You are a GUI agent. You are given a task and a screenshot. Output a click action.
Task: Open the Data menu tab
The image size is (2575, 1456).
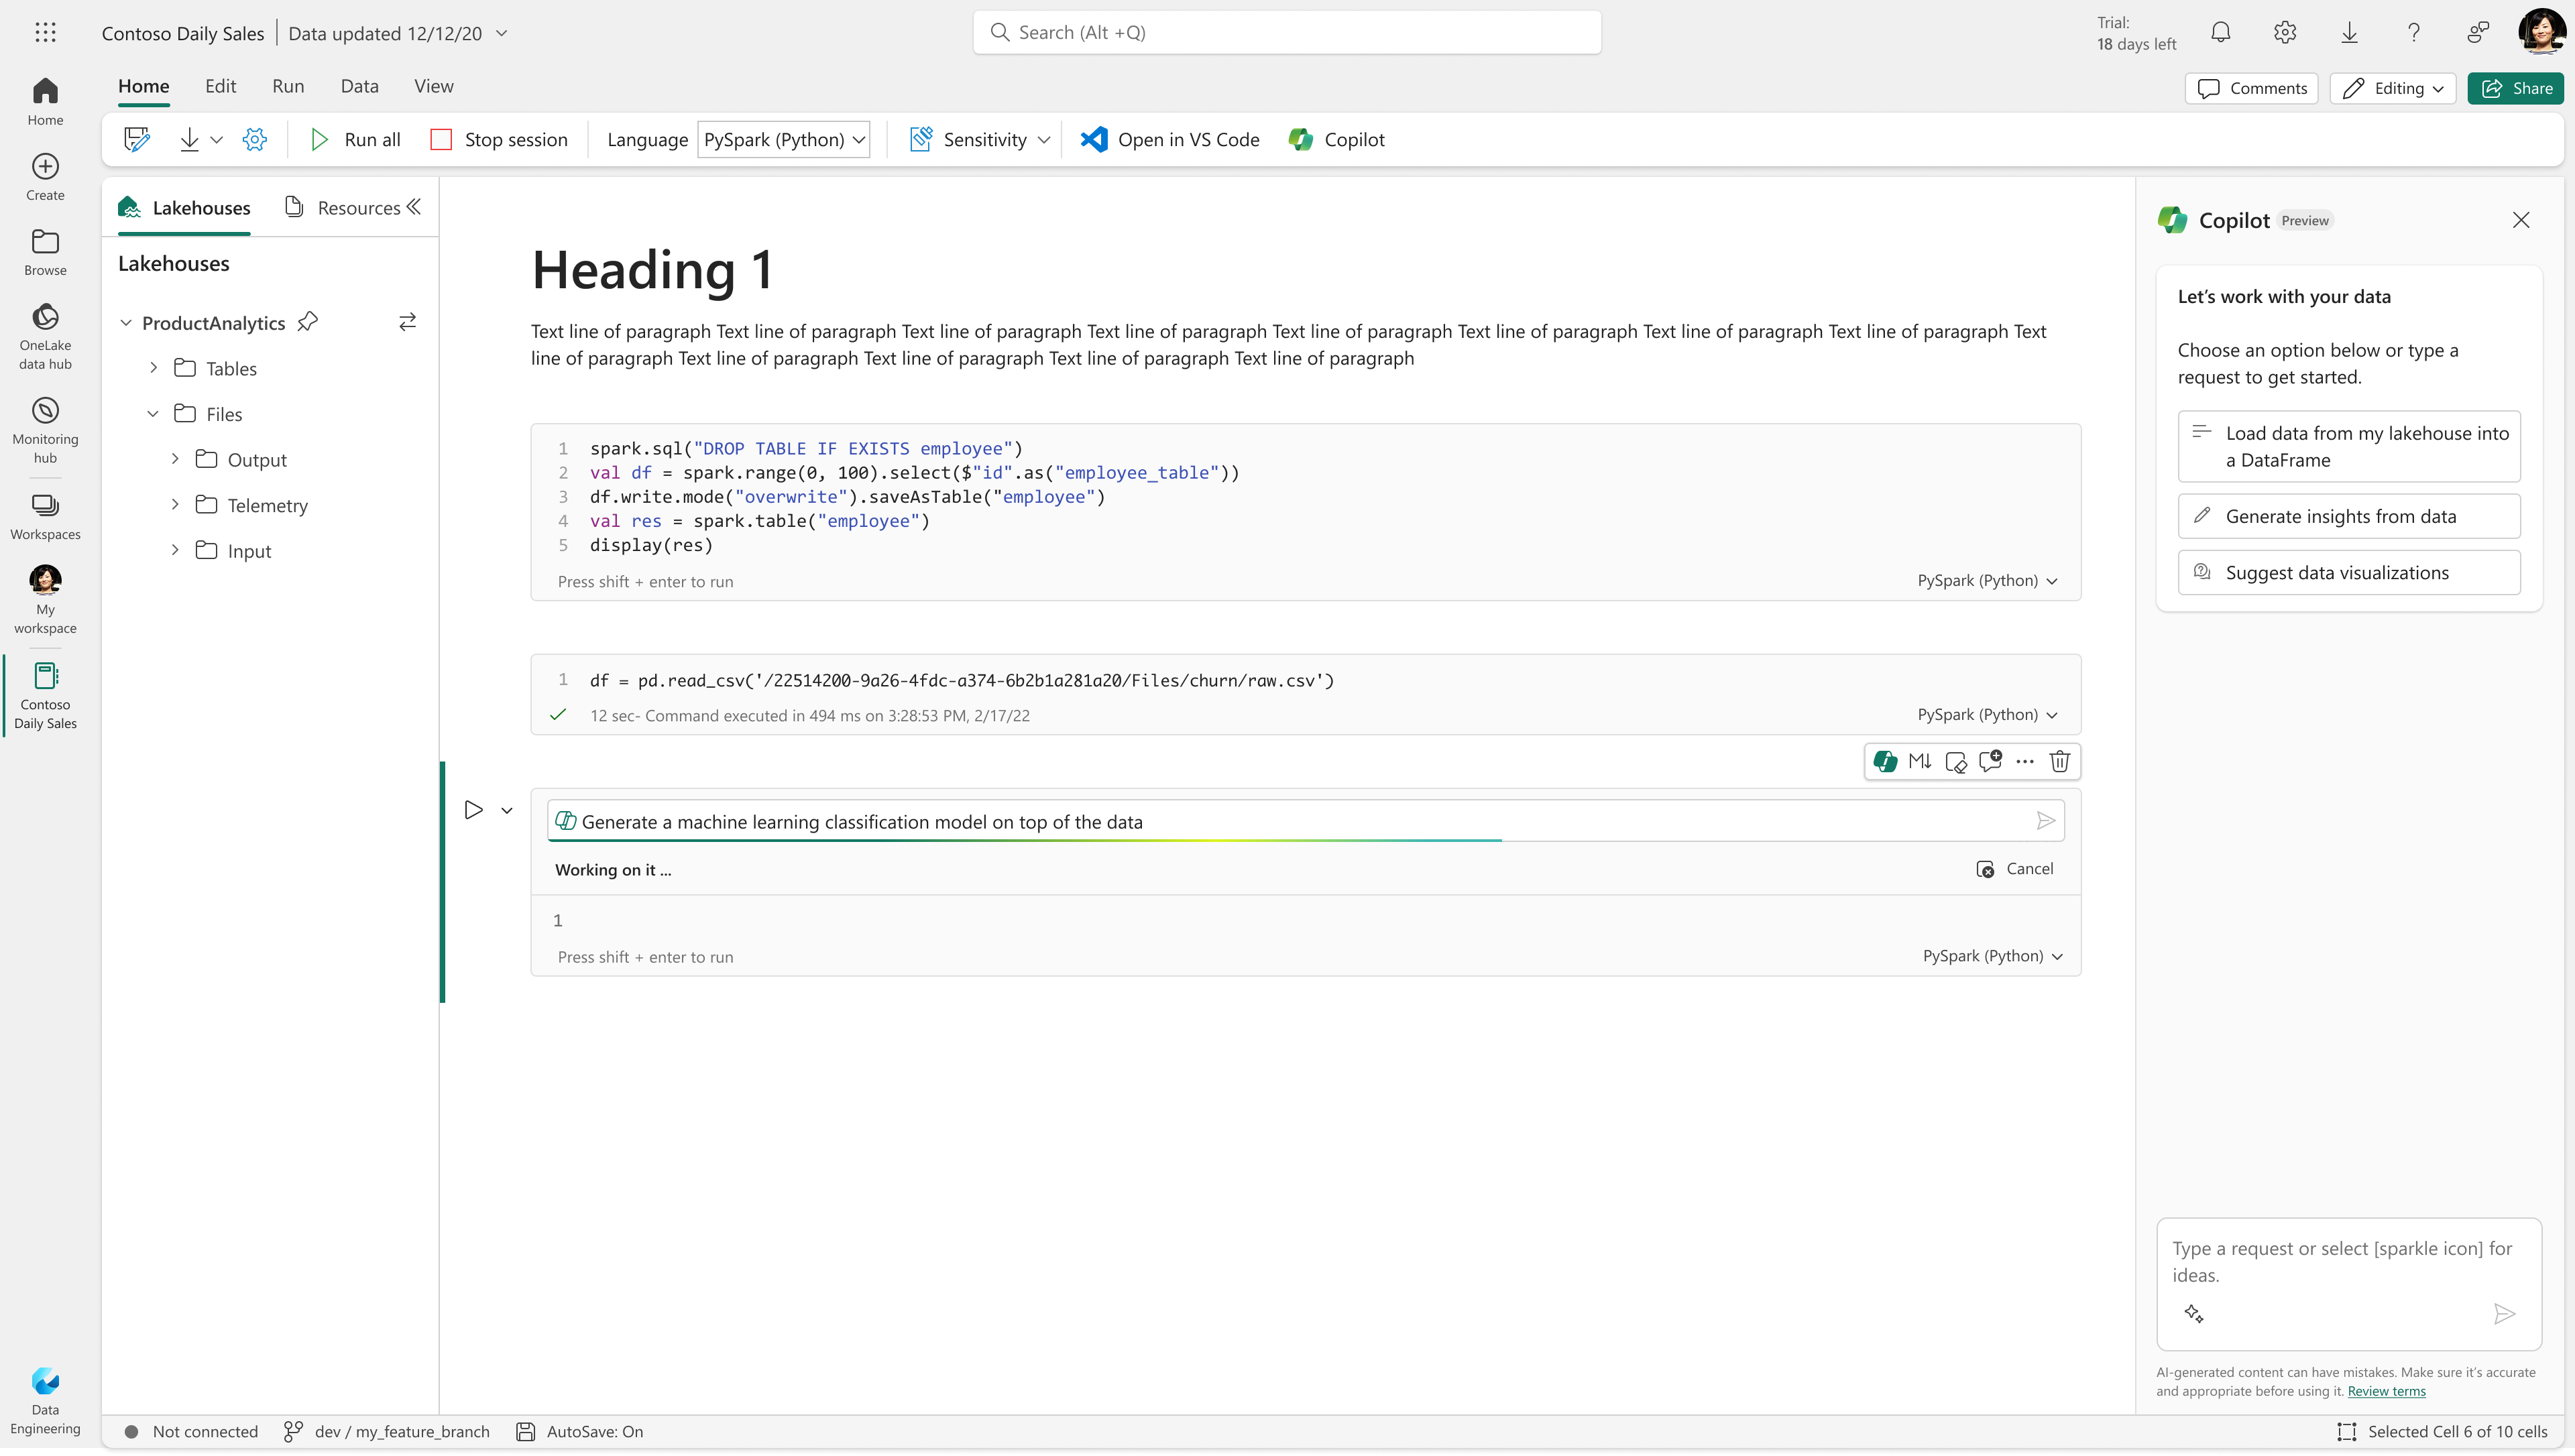click(359, 86)
